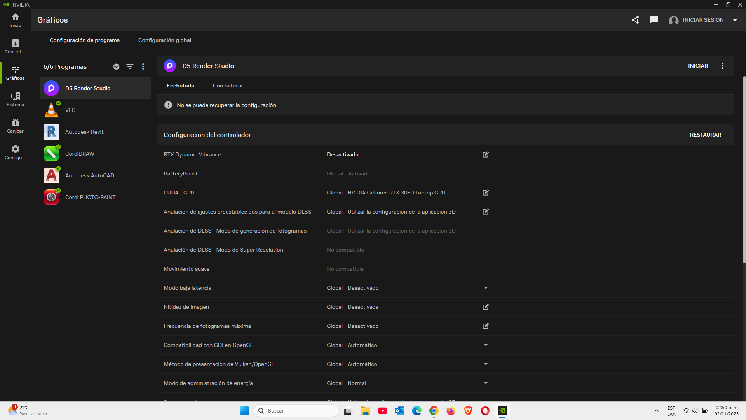Open the Sistema sidebar icon
Screen dimensions: 746x420
point(15,99)
